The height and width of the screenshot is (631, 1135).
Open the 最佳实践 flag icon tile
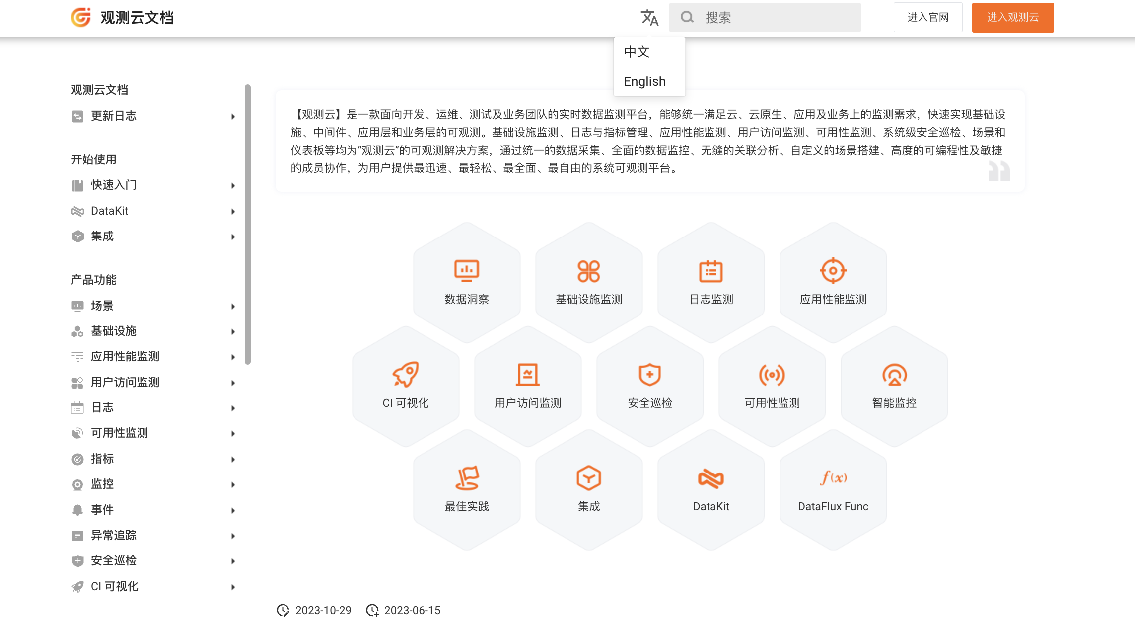pos(467,478)
